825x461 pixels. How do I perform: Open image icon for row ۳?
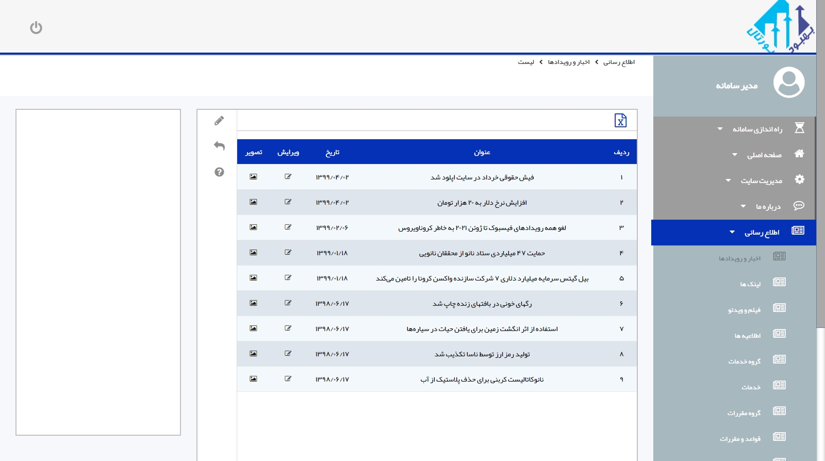pyautogui.click(x=253, y=227)
